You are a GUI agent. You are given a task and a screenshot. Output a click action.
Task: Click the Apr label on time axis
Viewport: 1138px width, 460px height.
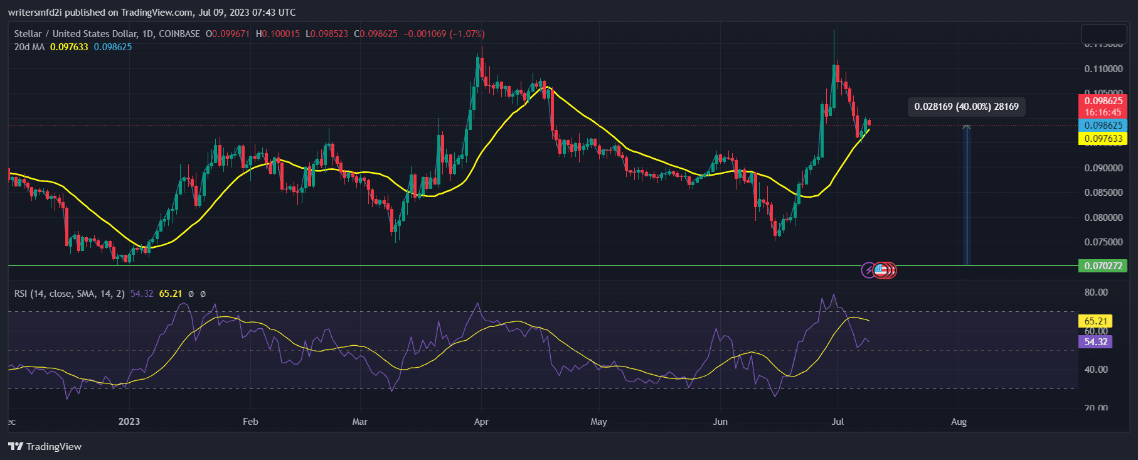pyautogui.click(x=481, y=422)
